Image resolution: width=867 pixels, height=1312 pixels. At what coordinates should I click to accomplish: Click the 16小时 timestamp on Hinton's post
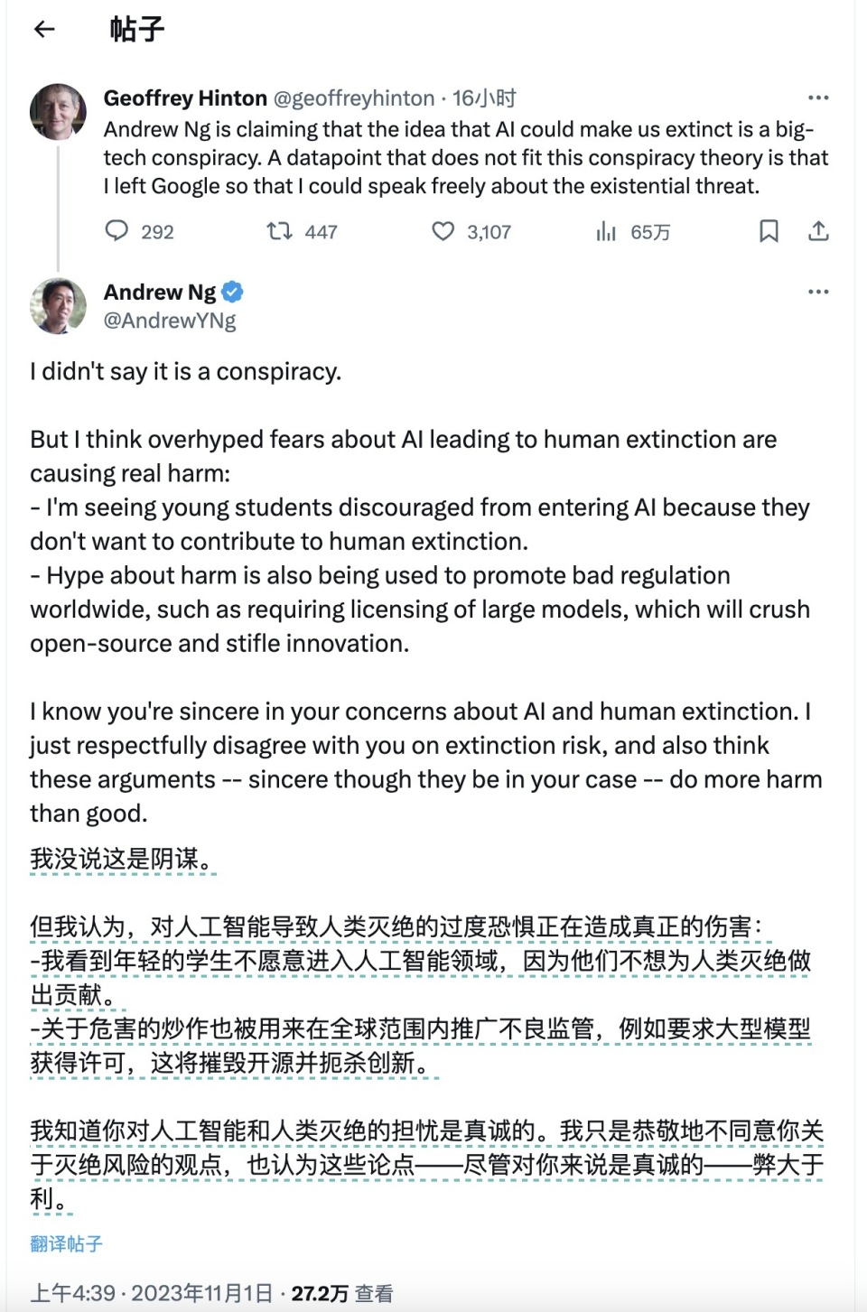487,98
